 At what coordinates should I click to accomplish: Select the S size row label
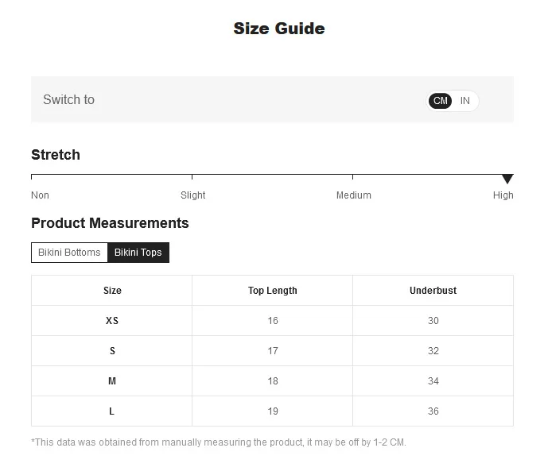coord(112,351)
